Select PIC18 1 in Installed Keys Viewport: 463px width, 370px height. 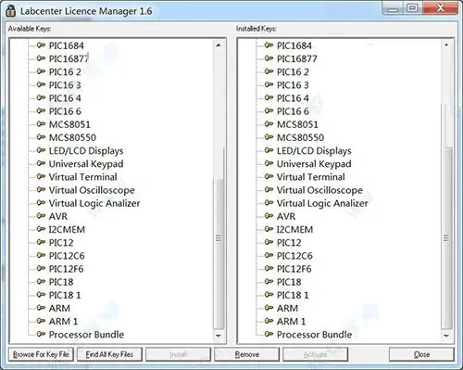[x=293, y=295]
